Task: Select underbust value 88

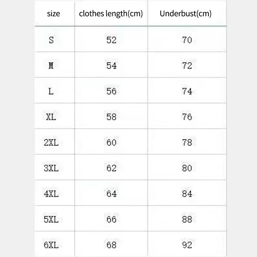Action: pos(187,219)
